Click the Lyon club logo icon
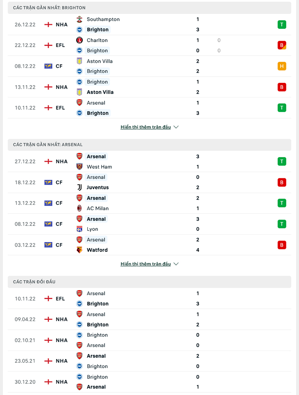 point(79,229)
